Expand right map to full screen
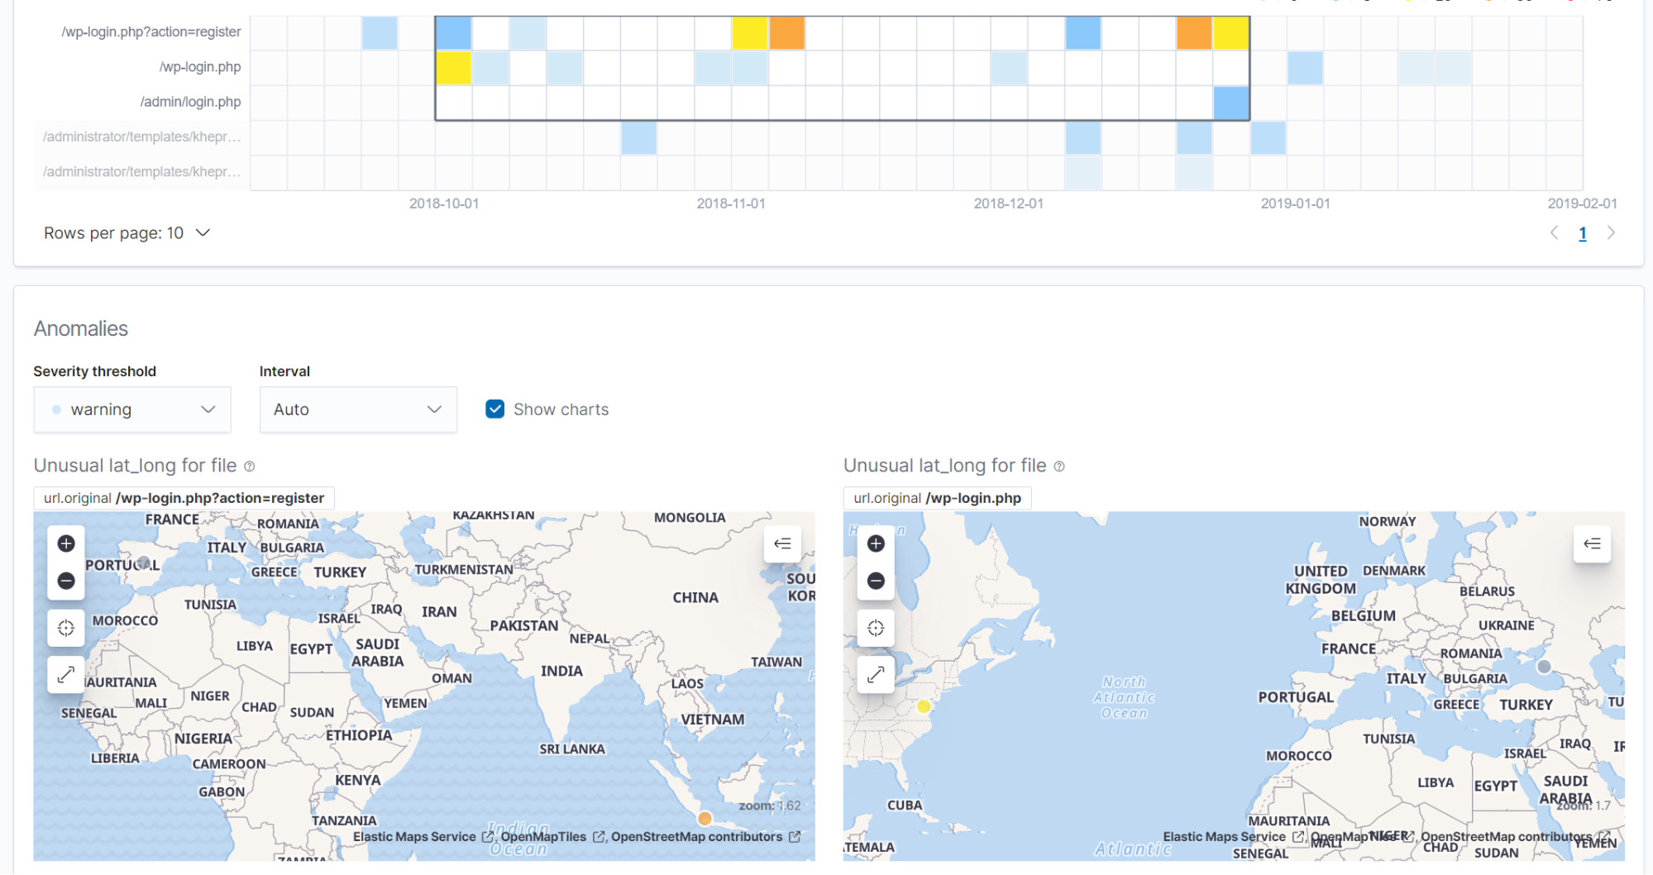Image resolution: width=1653 pixels, height=875 pixels. [x=876, y=675]
